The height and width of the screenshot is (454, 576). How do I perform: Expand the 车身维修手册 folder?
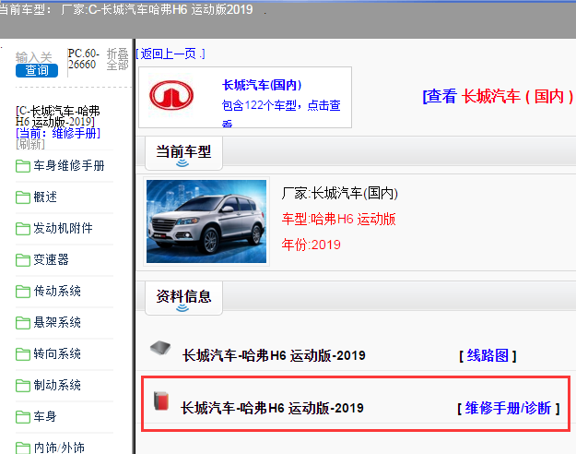tap(69, 165)
